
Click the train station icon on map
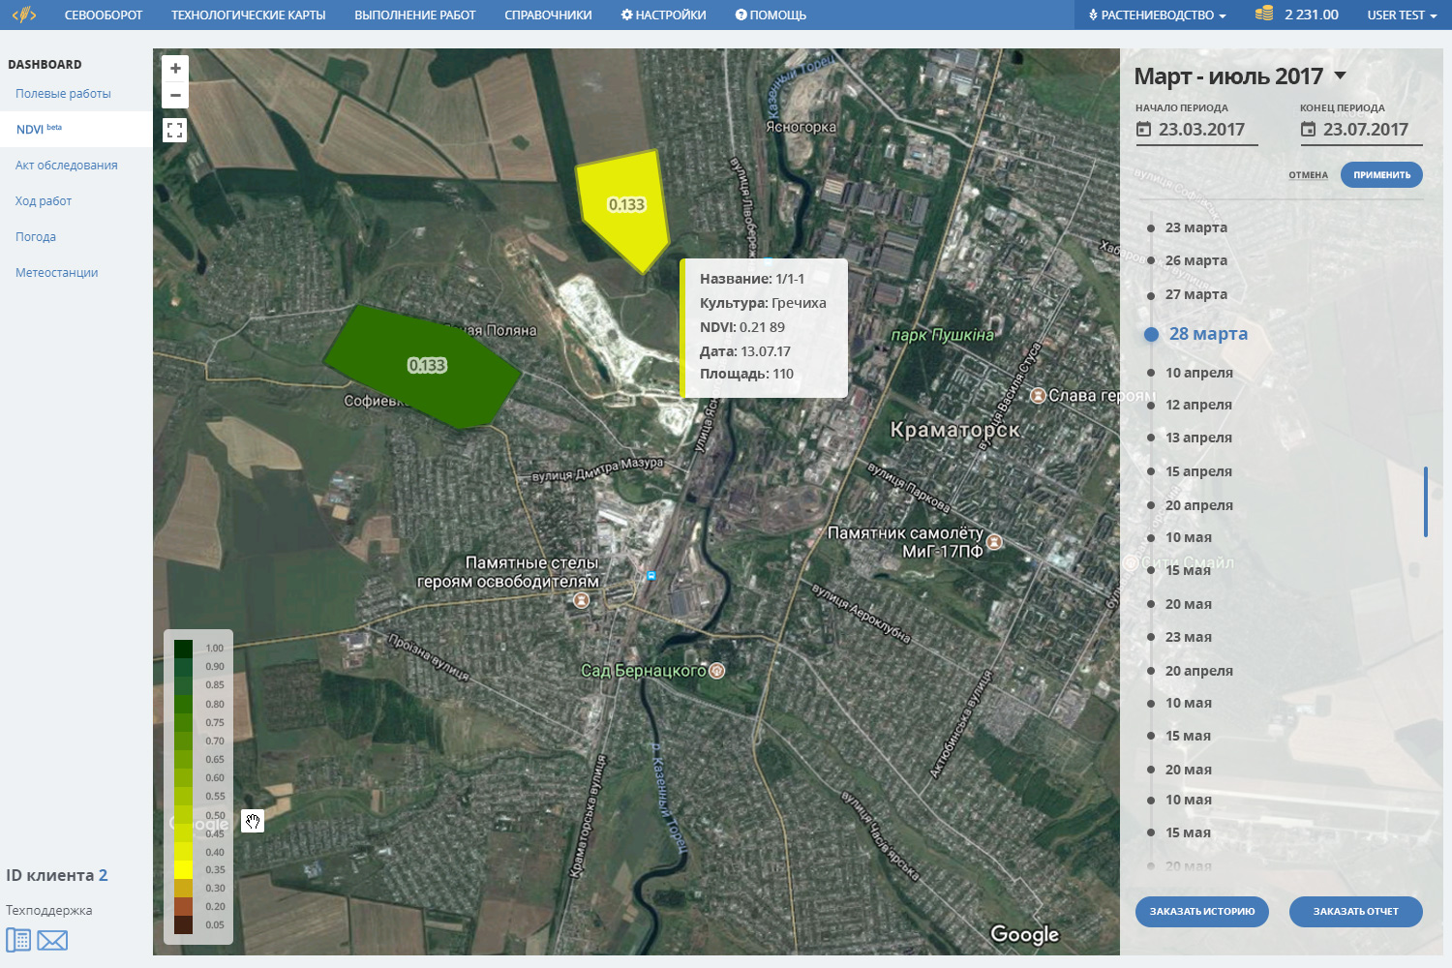point(651,576)
